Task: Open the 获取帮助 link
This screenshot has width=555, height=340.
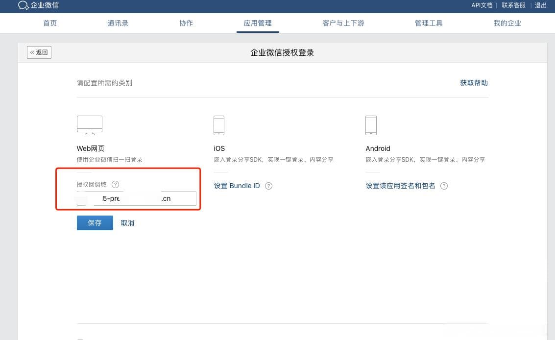Action: [474, 83]
